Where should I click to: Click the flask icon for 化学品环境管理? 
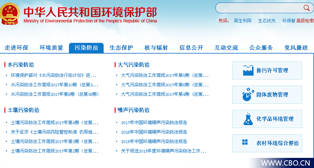pos(248,119)
